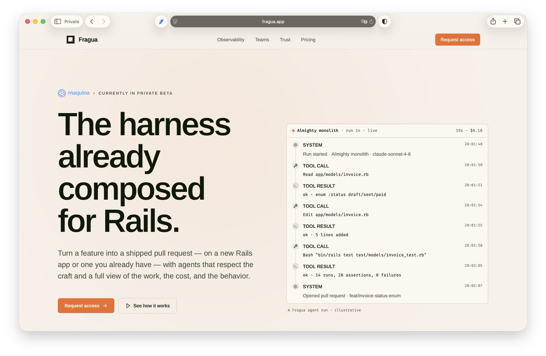This screenshot has width=546, height=356.
Task: Click gear icon beside Opened pull request
Action: pos(295,287)
